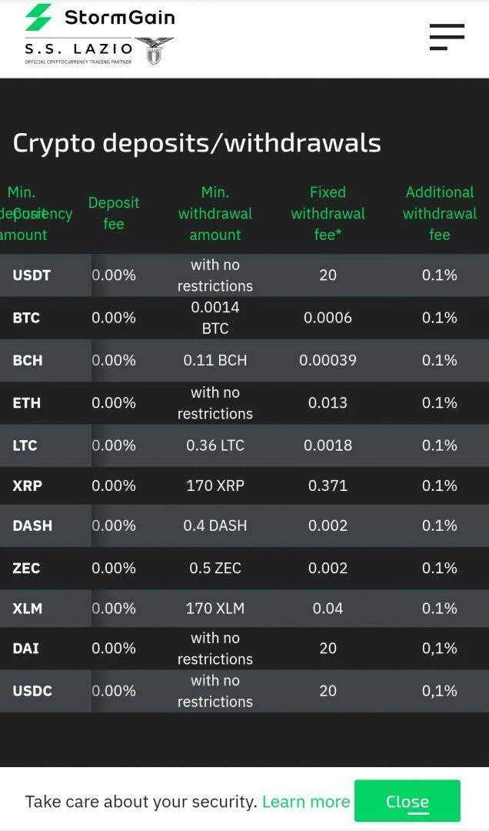The width and height of the screenshot is (489, 831).
Task: Click the StormGain brand name
Action: 120,18
